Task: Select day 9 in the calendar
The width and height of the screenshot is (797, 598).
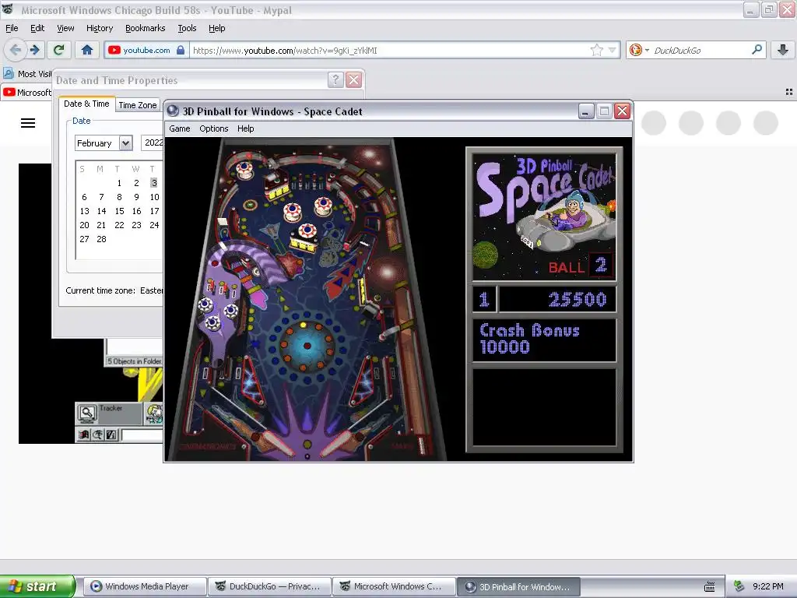Action: (136, 197)
